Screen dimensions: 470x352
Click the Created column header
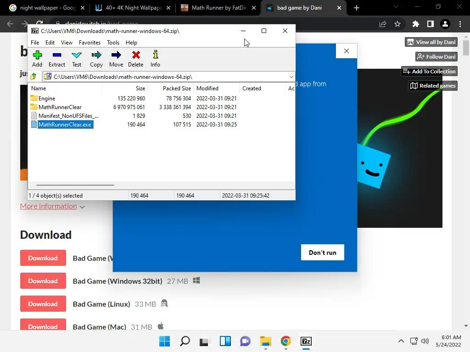coord(262,88)
